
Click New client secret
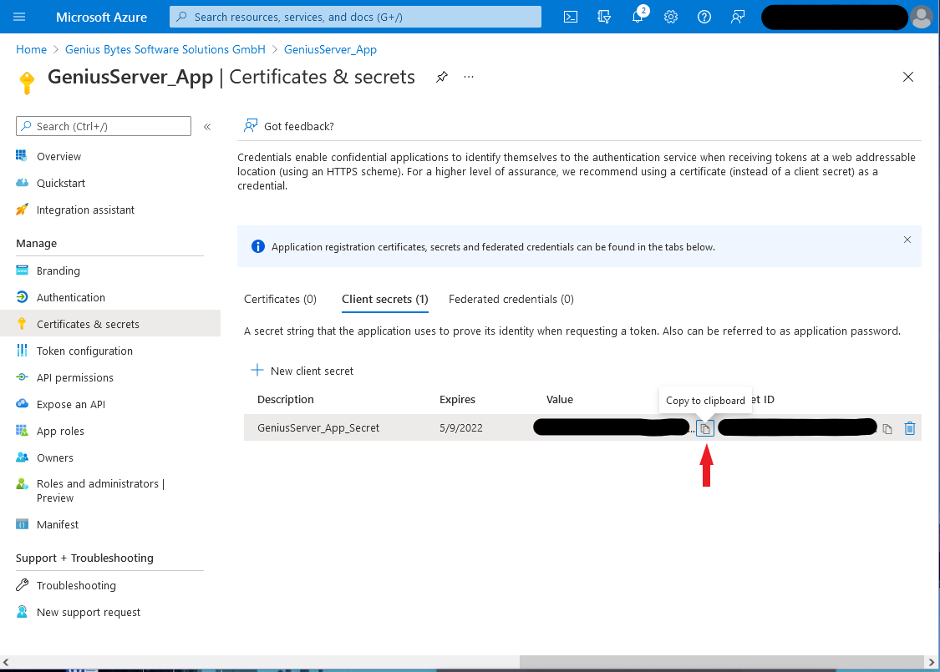click(x=302, y=371)
